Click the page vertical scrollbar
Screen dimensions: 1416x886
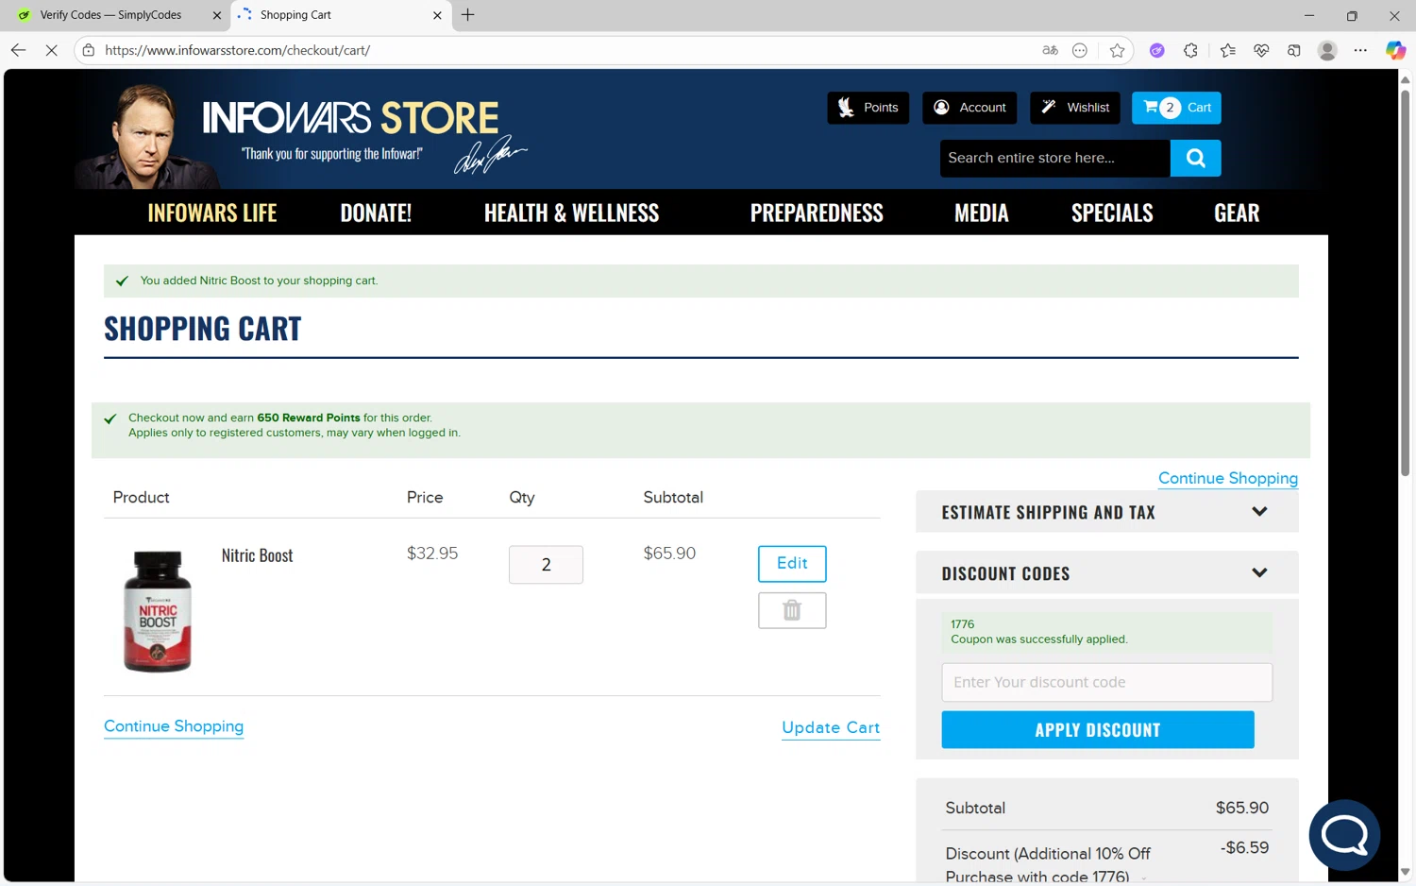pyautogui.click(x=1406, y=283)
